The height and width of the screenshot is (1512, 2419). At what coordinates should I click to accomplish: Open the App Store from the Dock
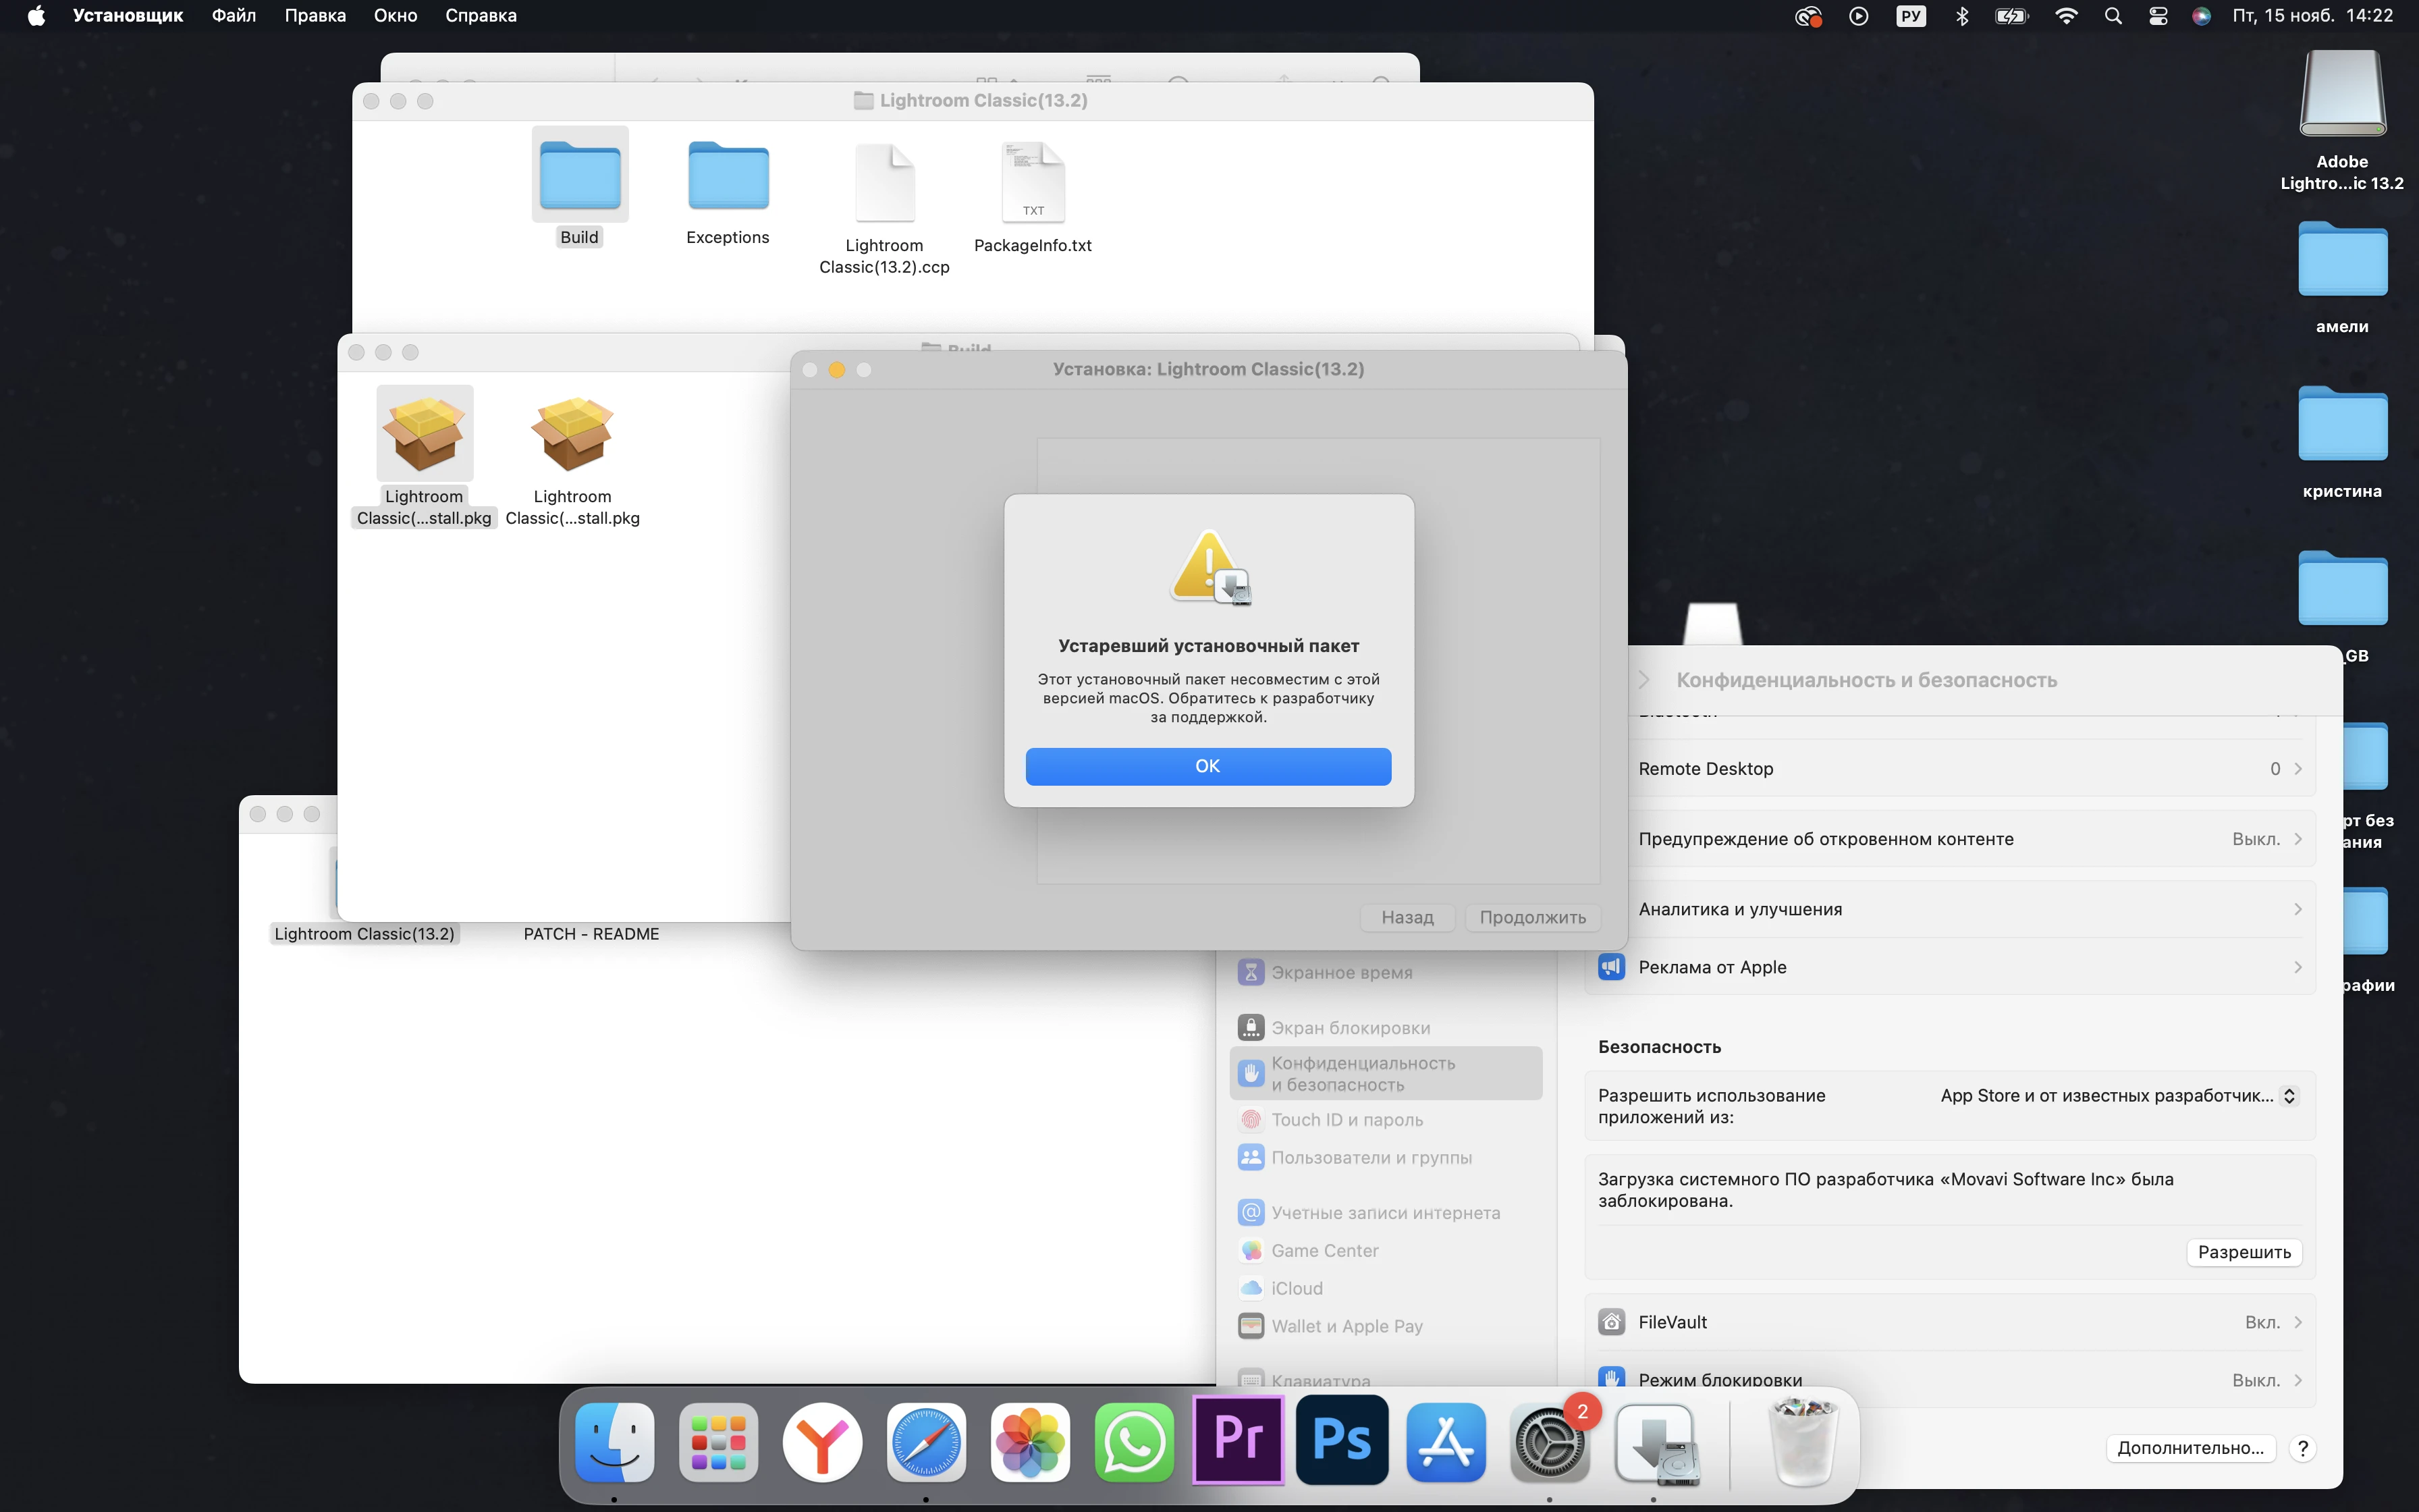click(x=1446, y=1442)
